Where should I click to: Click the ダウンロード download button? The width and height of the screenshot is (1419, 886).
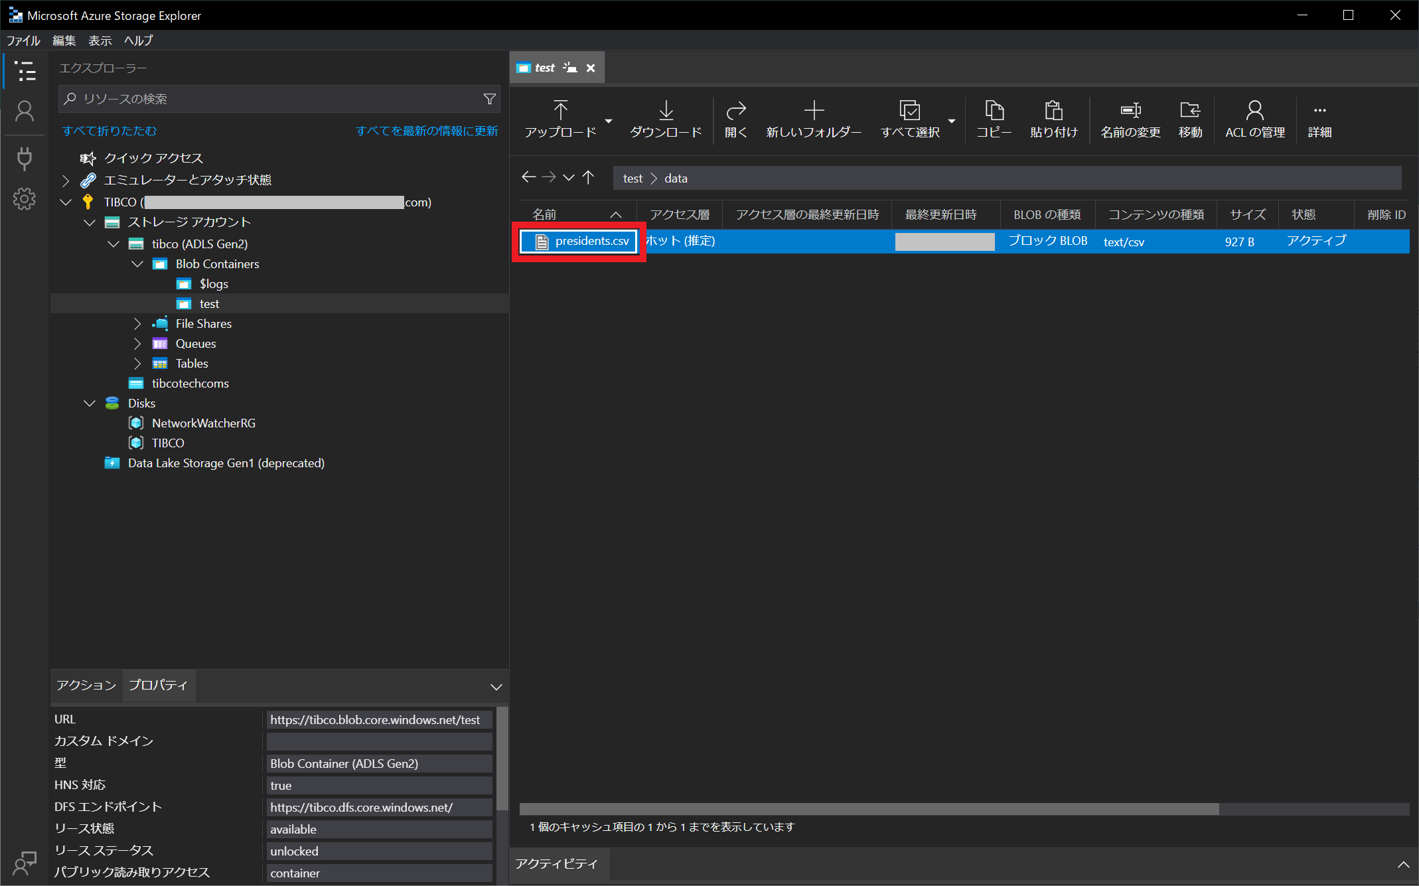tap(666, 119)
